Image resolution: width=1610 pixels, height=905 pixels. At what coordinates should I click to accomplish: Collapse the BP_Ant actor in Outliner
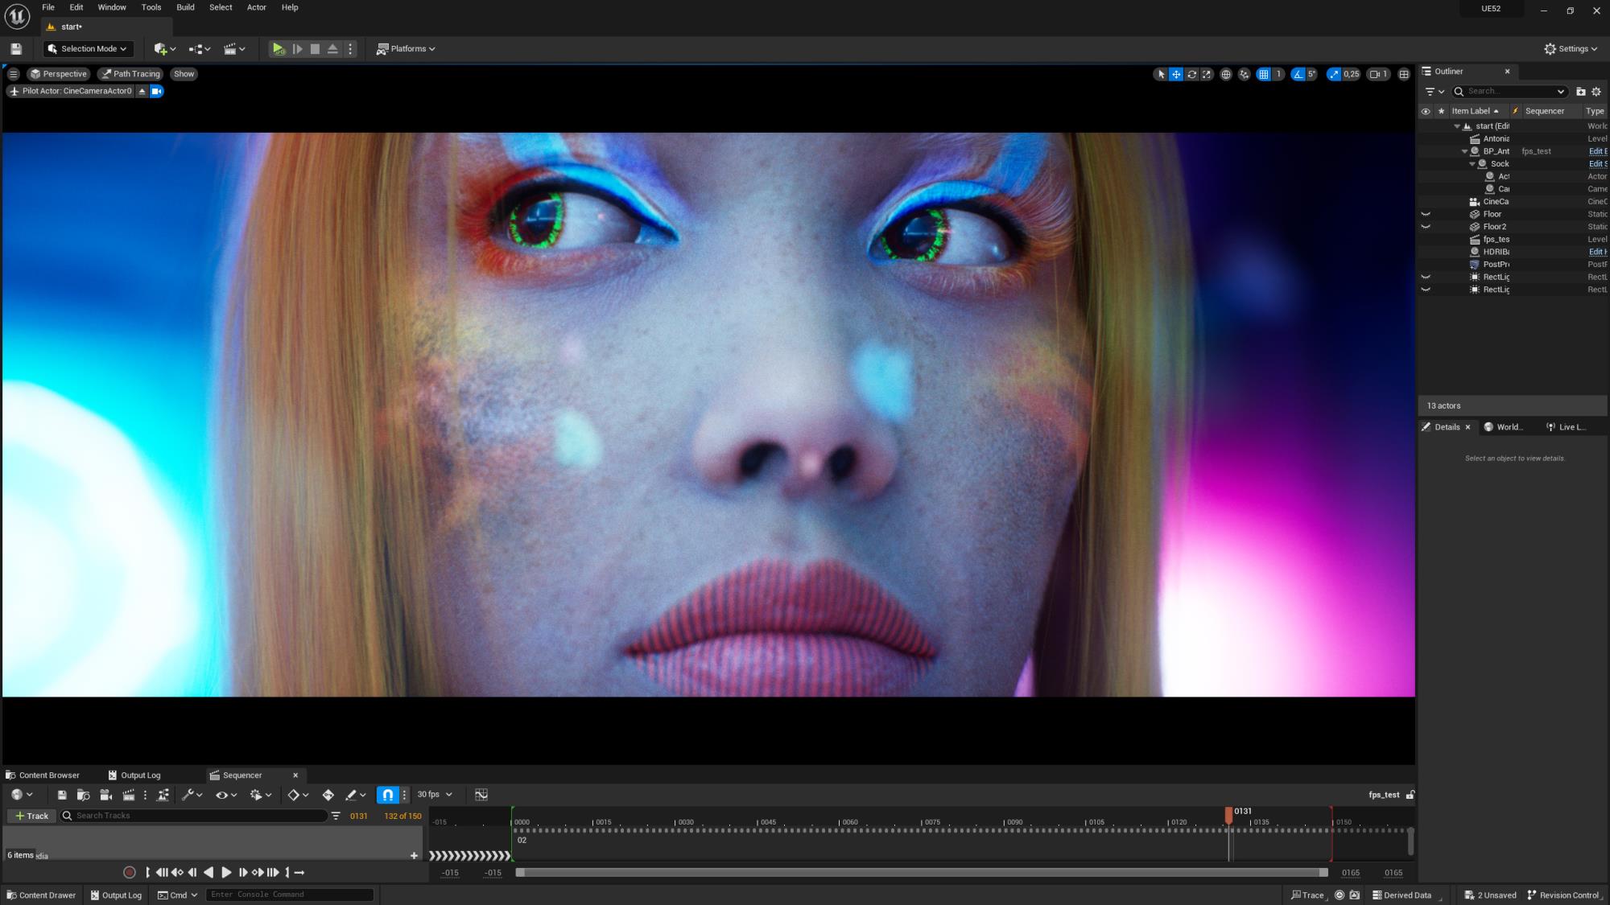point(1464,151)
